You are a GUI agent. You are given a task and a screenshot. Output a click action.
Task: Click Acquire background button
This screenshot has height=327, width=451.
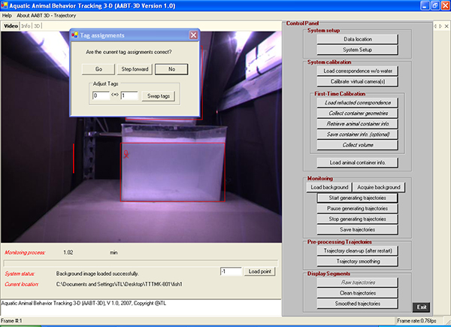(x=382, y=186)
